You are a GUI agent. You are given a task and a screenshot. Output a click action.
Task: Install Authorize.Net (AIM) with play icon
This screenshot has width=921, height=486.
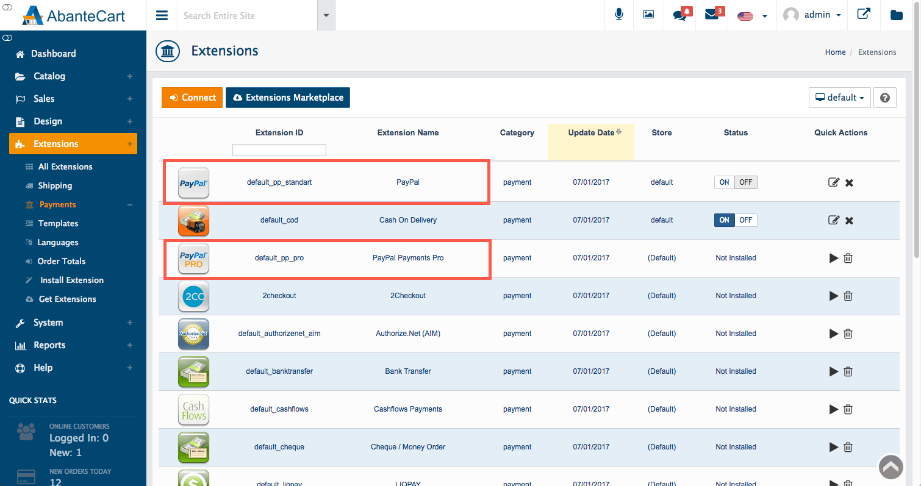pos(834,334)
